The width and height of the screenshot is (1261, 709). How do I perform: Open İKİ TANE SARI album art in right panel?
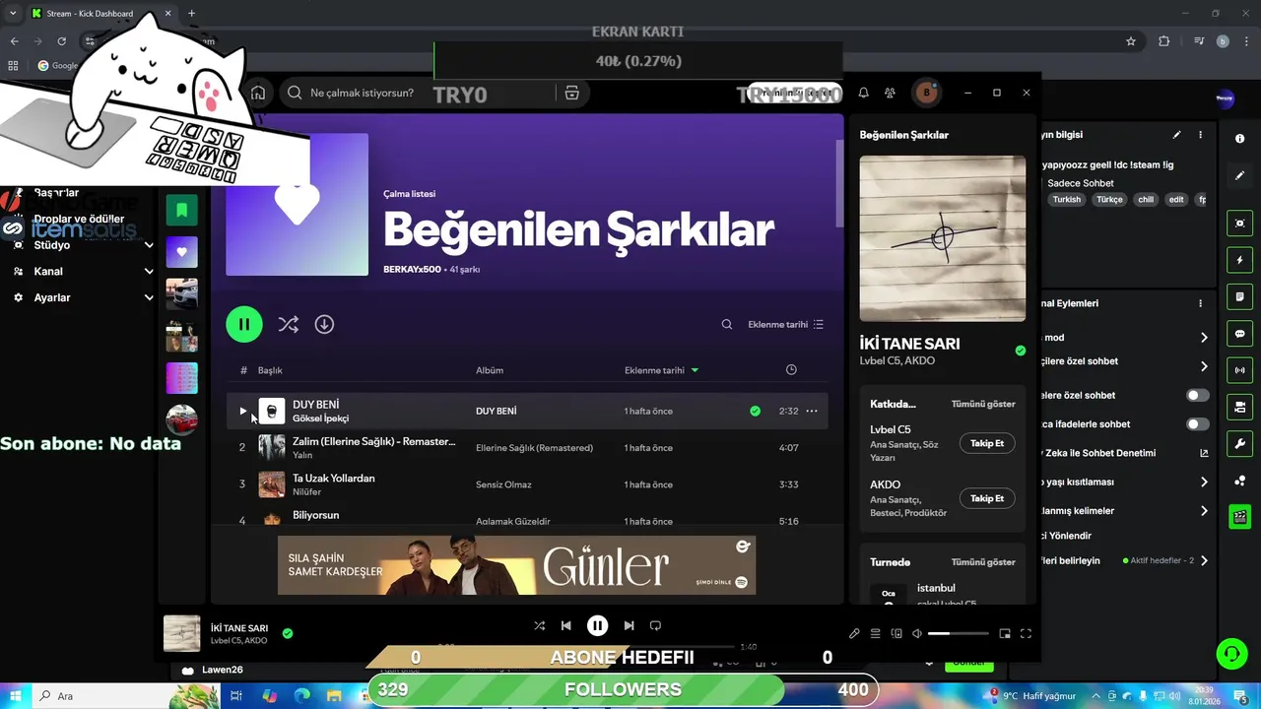pos(943,238)
